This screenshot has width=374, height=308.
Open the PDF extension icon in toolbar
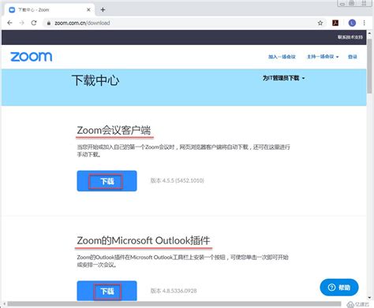pyautogui.click(x=335, y=23)
